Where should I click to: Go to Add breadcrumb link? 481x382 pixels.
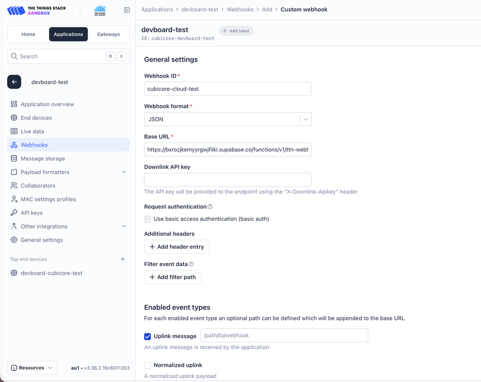tap(267, 10)
